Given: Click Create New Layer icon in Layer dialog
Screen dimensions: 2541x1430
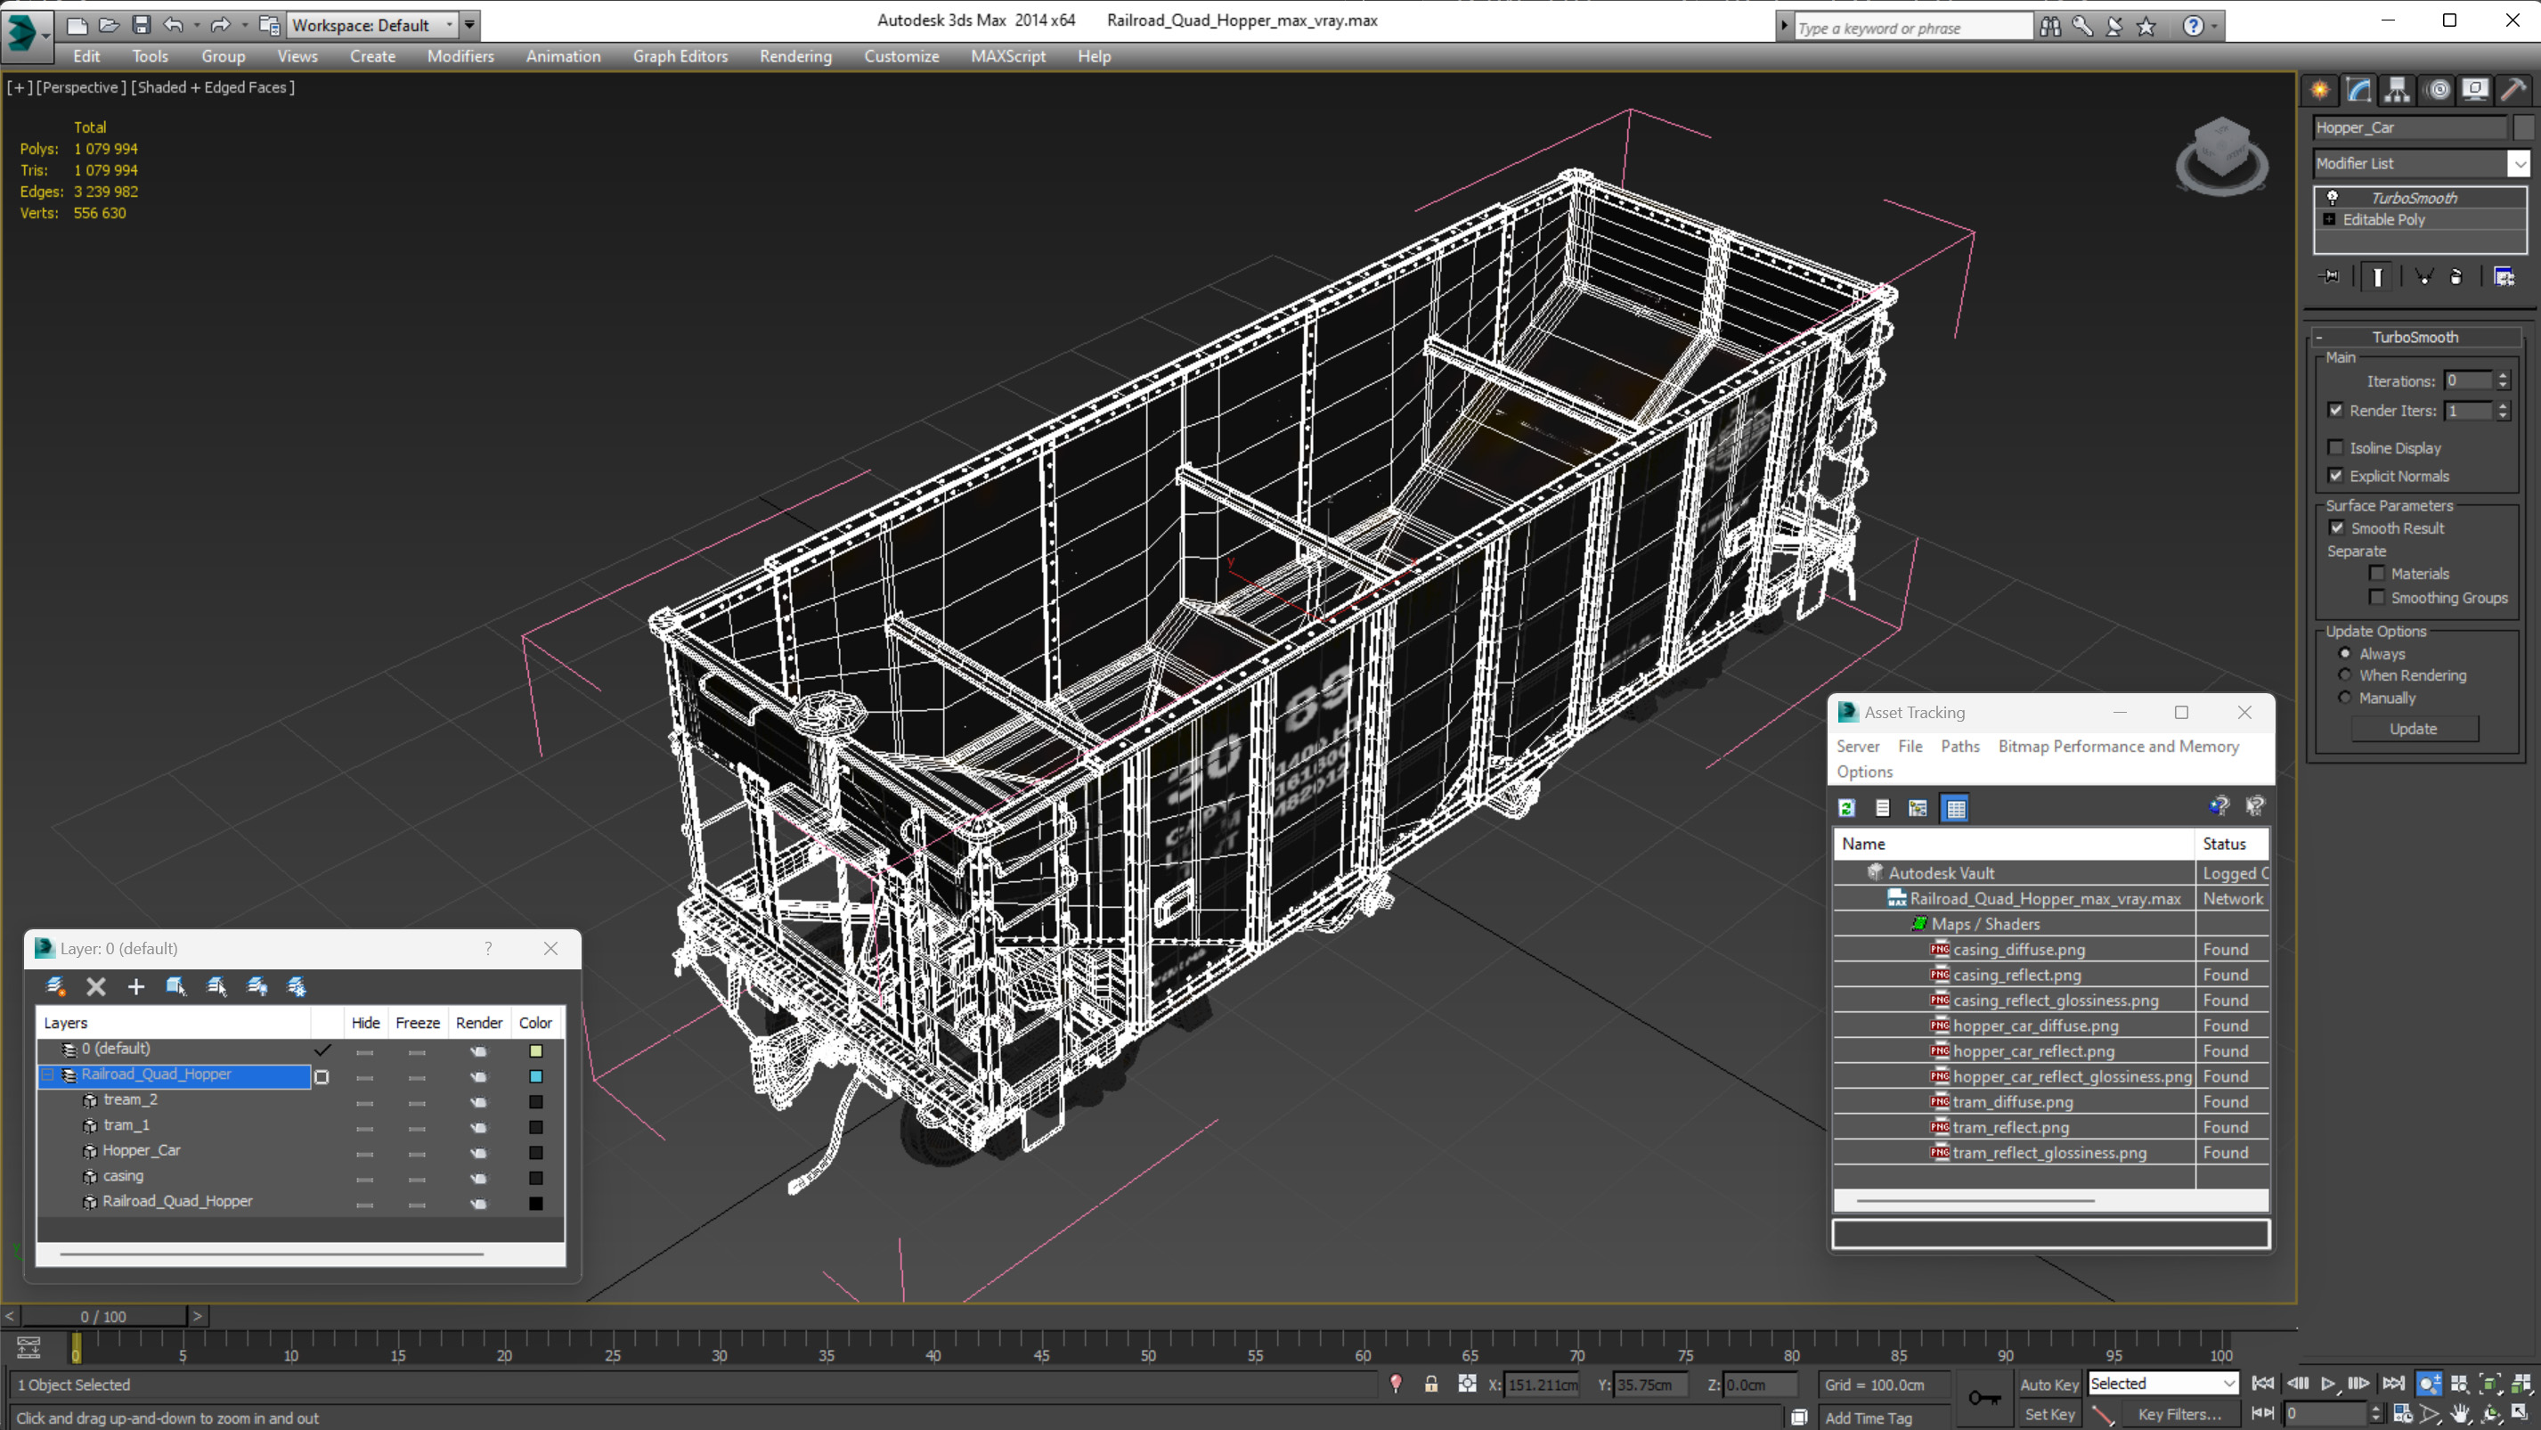Looking at the screenshot, I should point(56,986).
